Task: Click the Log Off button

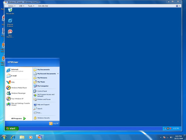Action: (x=54, y=124)
